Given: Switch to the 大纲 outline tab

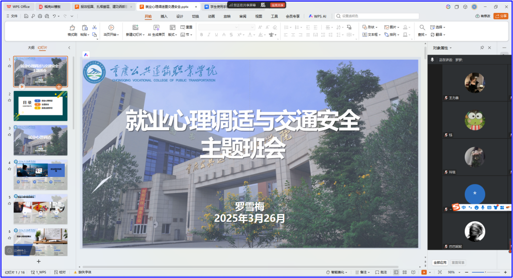Looking at the screenshot, I should (x=31, y=48).
